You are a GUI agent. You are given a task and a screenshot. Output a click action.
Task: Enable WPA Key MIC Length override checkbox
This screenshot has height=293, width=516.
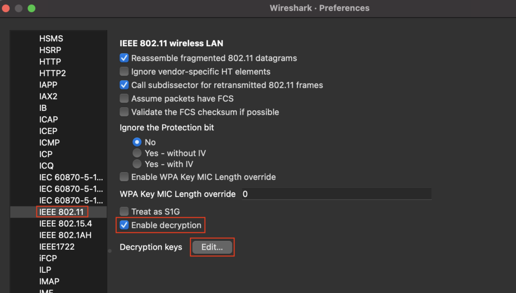pyautogui.click(x=124, y=177)
